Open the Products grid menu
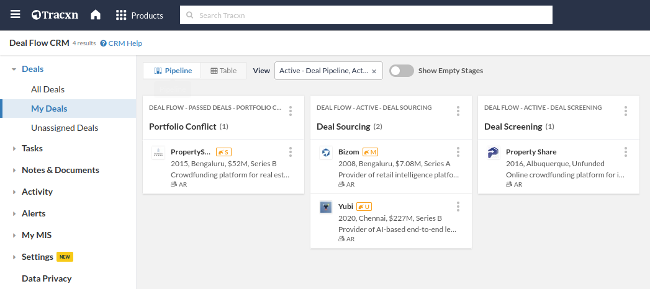 [x=140, y=15]
